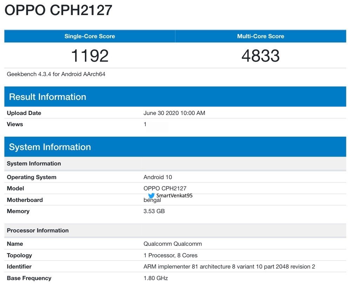Click the Result Information section header
Image resolution: width=354 pixels, height=285 pixels.
click(x=47, y=97)
